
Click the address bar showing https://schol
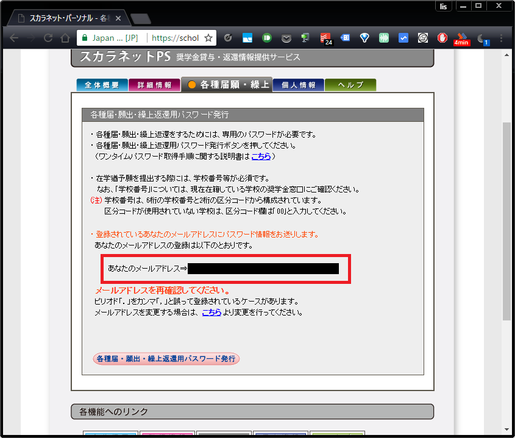coord(175,38)
